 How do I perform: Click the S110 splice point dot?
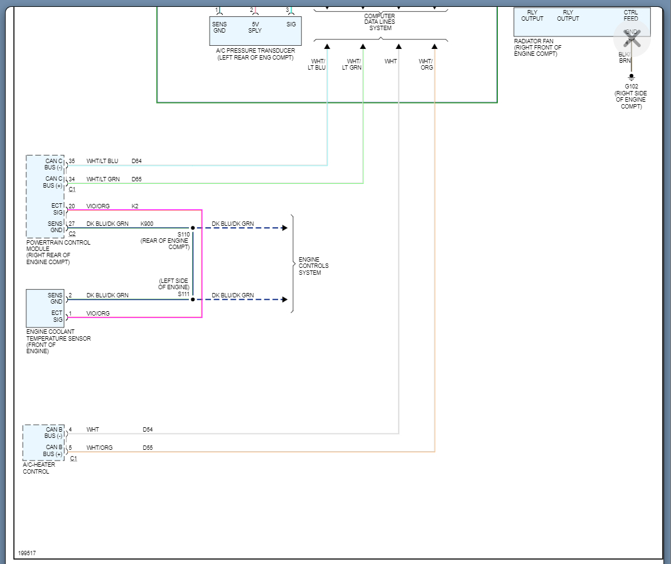193,228
